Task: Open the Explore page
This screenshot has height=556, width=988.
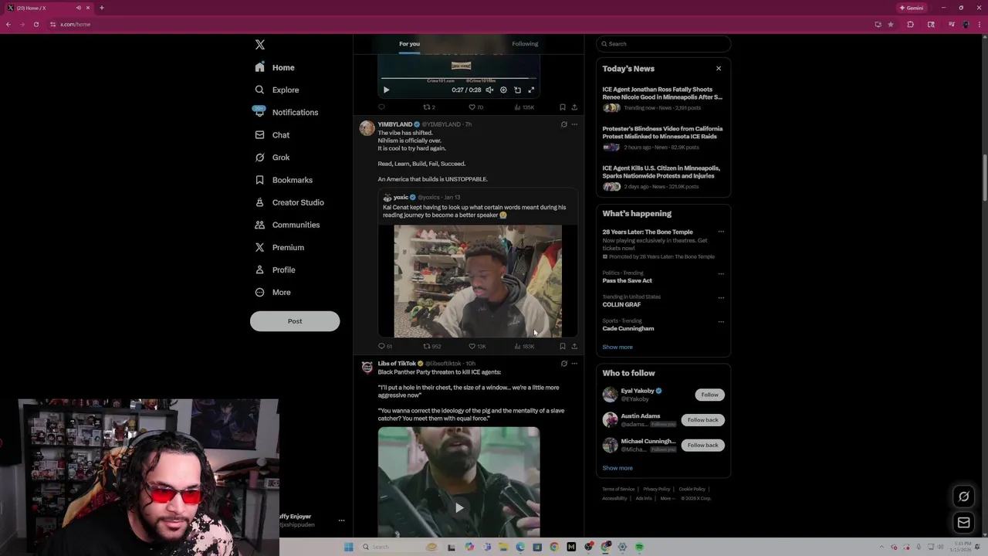Action: pos(277,90)
